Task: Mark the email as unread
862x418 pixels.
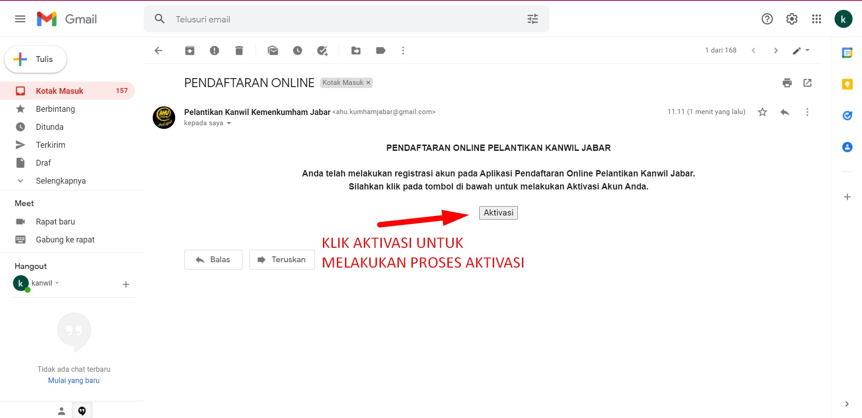Action: click(x=273, y=51)
